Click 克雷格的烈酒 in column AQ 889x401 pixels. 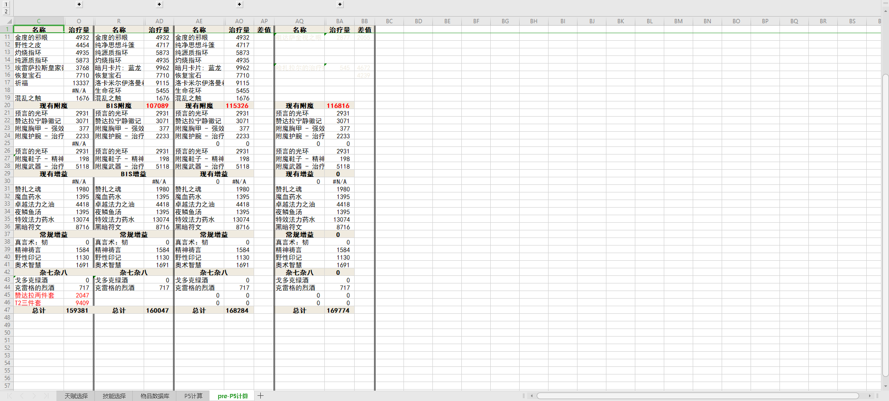tap(300, 288)
